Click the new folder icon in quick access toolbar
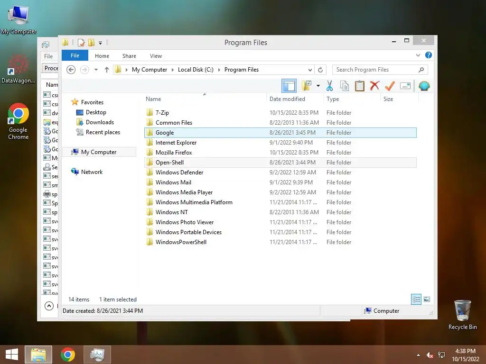 point(91,42)
